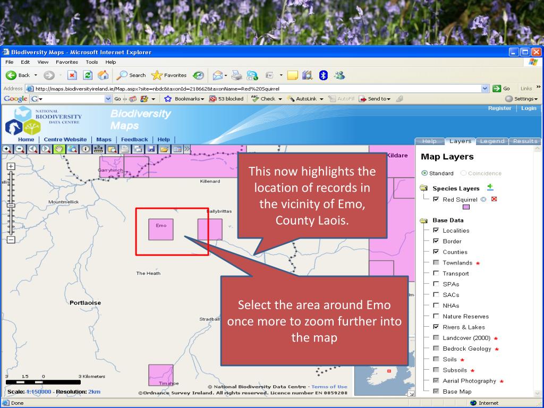Uncheck the Counties layer
This screenshot has width=544, height=408.
[x=436, y=251]
